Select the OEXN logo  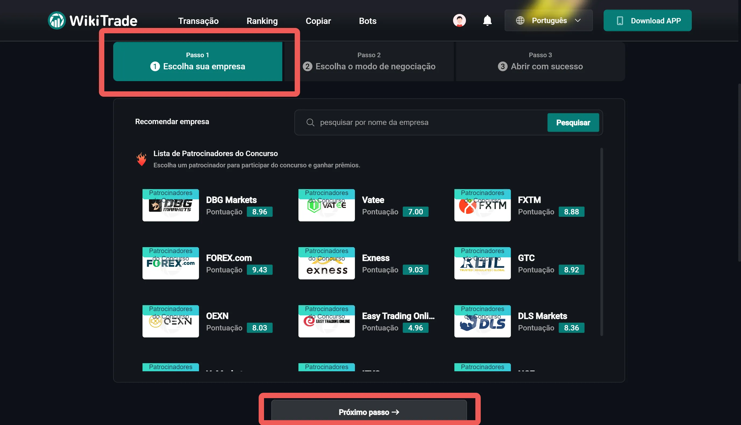170,321
